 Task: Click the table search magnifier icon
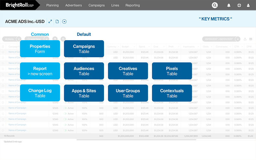tap(63, 39)
